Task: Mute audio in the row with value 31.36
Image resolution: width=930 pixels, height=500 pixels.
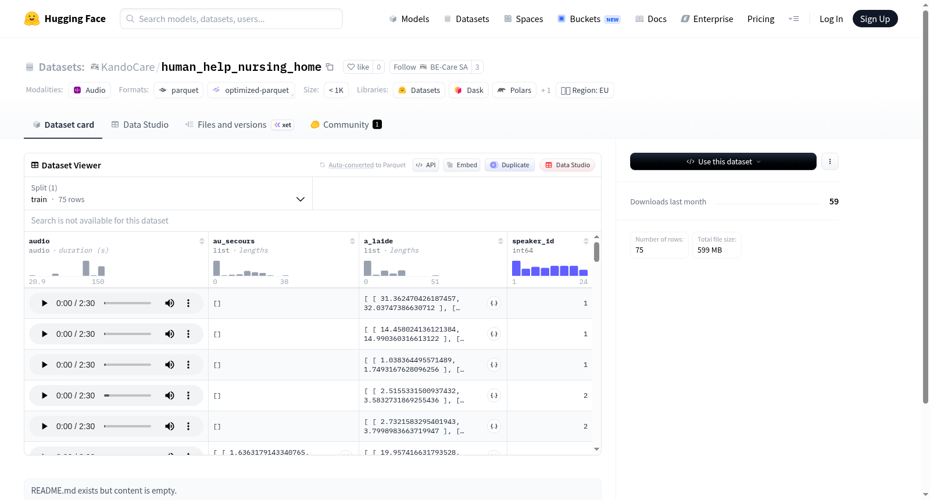Action: [170, 303]
